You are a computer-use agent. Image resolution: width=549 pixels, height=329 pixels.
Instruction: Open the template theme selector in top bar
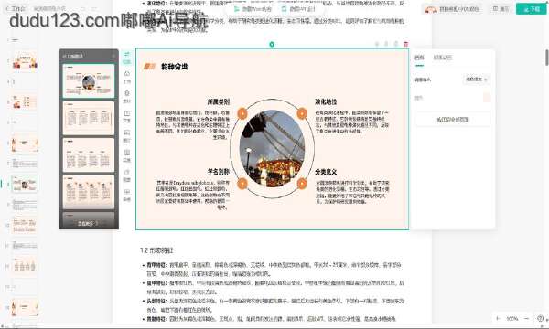[452, 9]
